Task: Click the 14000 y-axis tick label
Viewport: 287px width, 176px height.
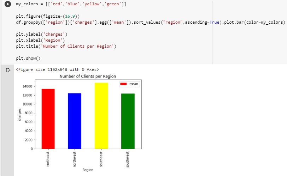Action: tap(27, 86)
